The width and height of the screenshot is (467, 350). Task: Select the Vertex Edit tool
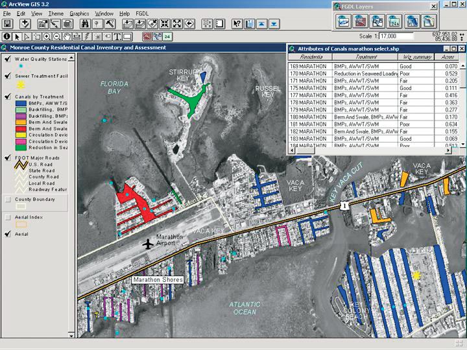tap(27, 36)
